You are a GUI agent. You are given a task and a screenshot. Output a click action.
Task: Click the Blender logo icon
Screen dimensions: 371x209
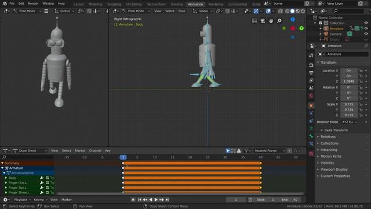tap(5, 3)
